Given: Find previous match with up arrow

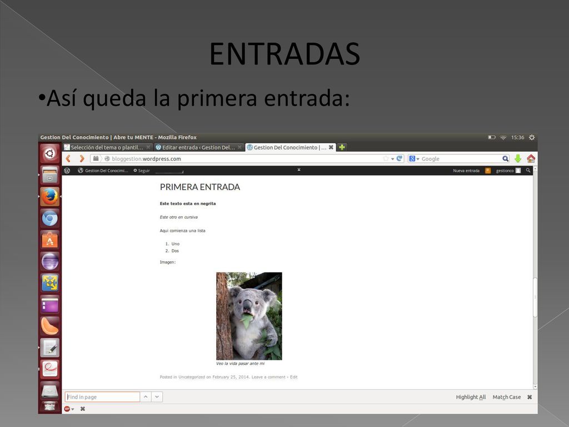Looking at the screenshot, I should [x=146, y=397].
